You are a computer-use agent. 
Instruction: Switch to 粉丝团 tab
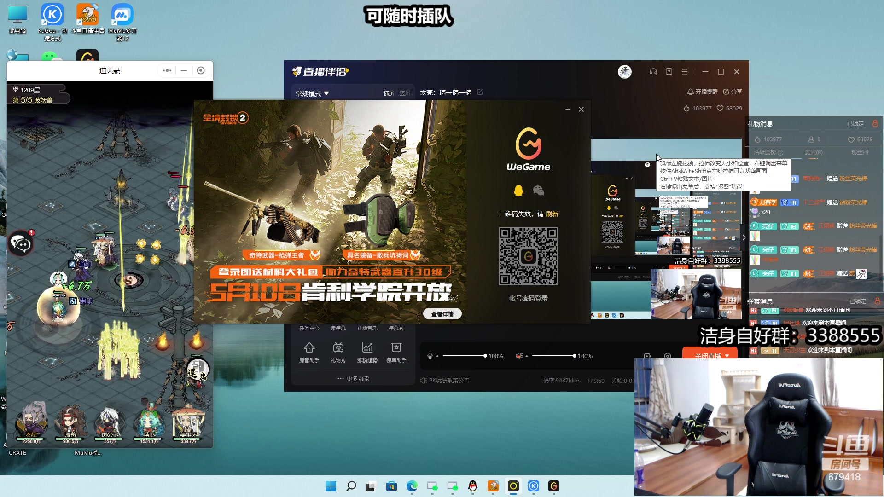[859, 152]
